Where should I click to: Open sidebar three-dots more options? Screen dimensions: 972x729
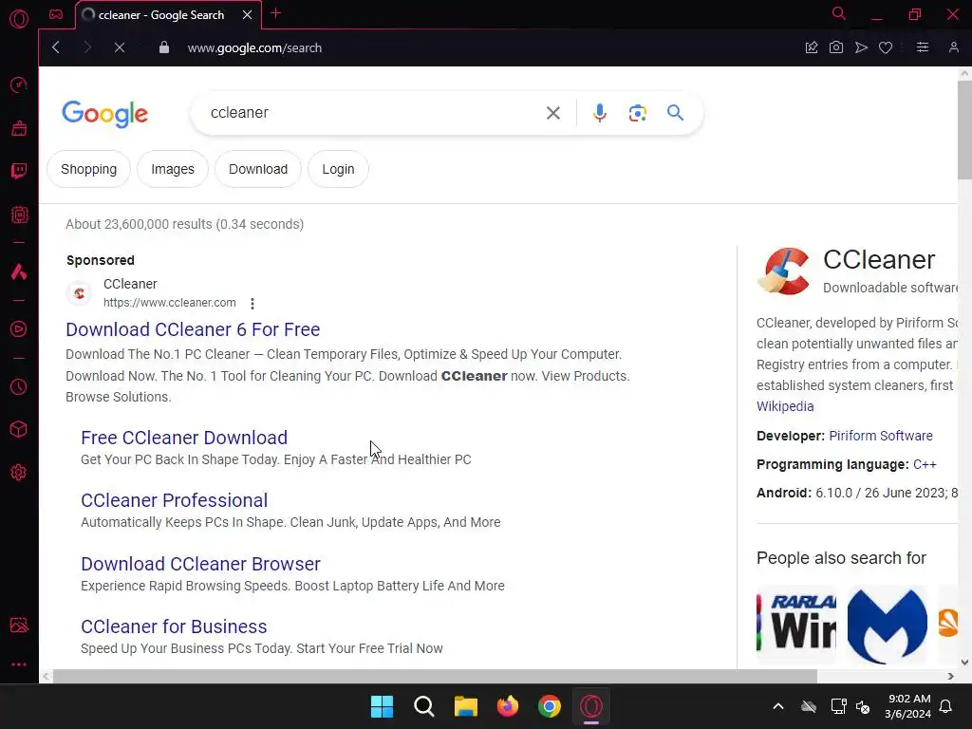(19, 664)
